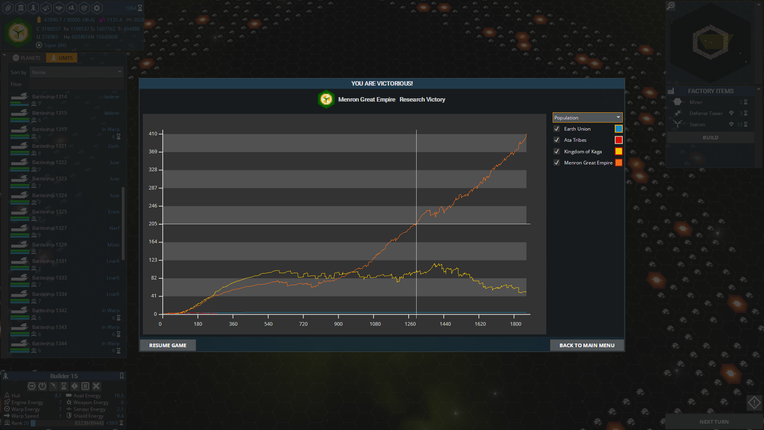Click the NEXT TURN button

click(714, 422)
